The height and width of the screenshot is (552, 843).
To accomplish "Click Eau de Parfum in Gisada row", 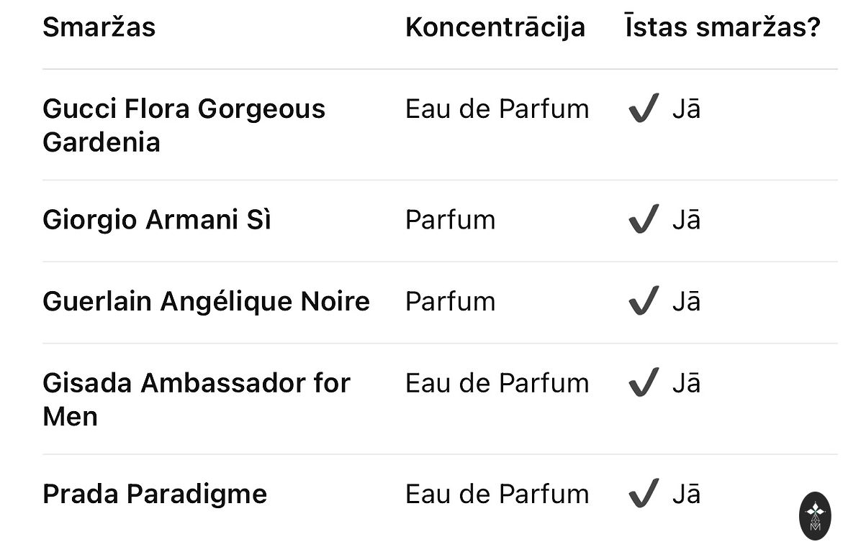I will 497,383.
